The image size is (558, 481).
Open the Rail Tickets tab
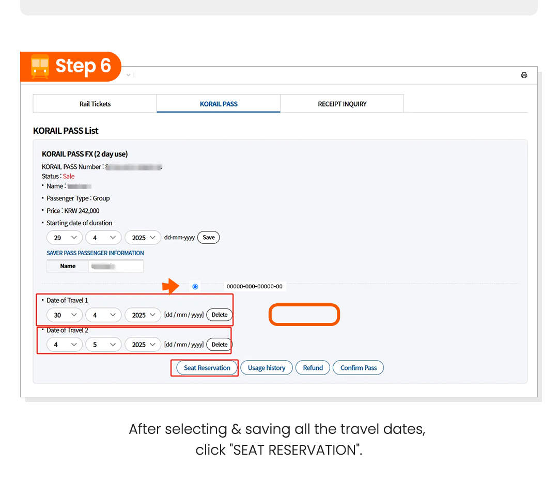coord(95,104)
